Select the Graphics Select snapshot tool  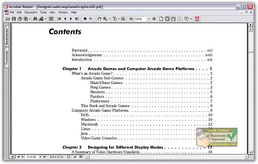tap(123, 19)
